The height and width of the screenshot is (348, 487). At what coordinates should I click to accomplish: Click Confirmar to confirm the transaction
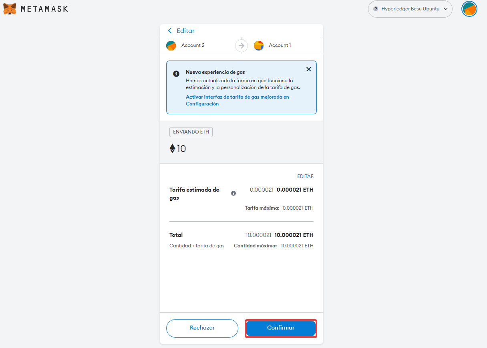click(281, 328)
